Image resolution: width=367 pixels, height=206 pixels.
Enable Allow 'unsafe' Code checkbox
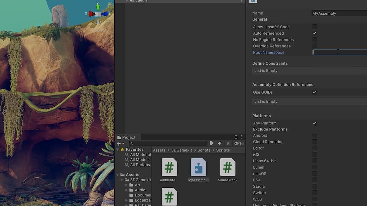pyautogui.click(x=315, y=27)
